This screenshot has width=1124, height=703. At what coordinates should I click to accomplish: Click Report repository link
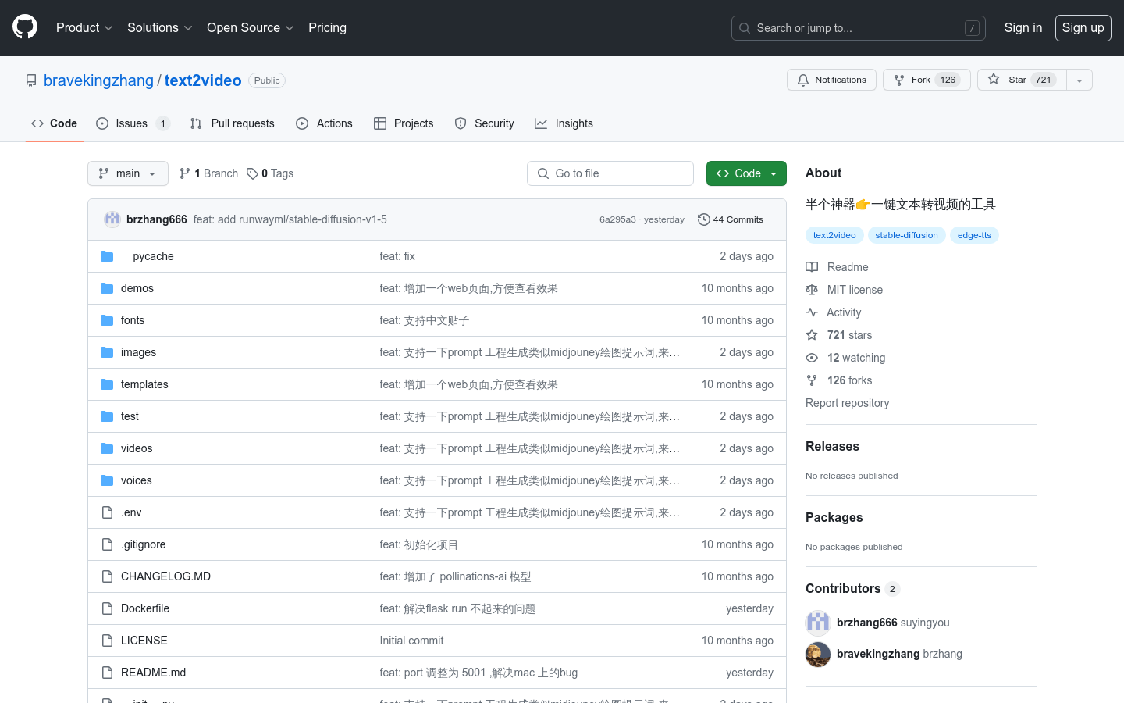click(x=847, y=403)
